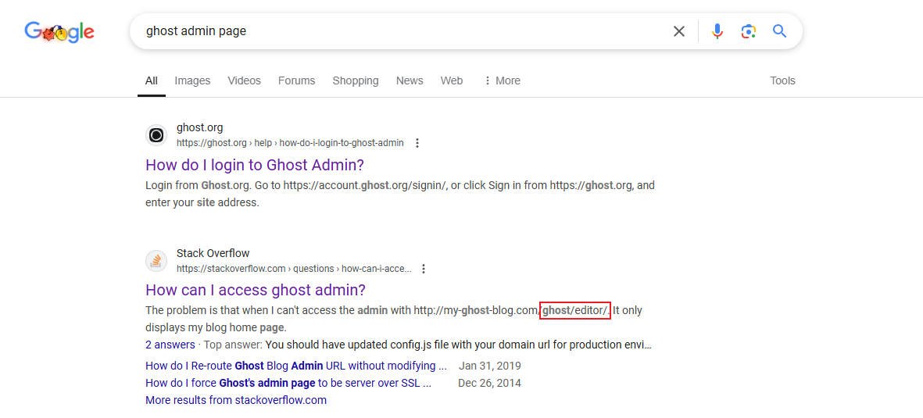Open three-dot menu for ghost.org result
Viewport: 923px width, 418px height.
pos(417,143)
